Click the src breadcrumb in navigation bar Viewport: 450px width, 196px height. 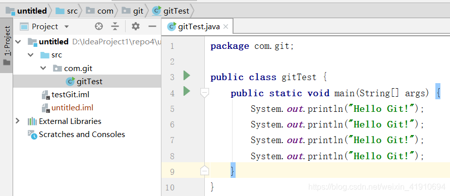(x=66, y=11)
